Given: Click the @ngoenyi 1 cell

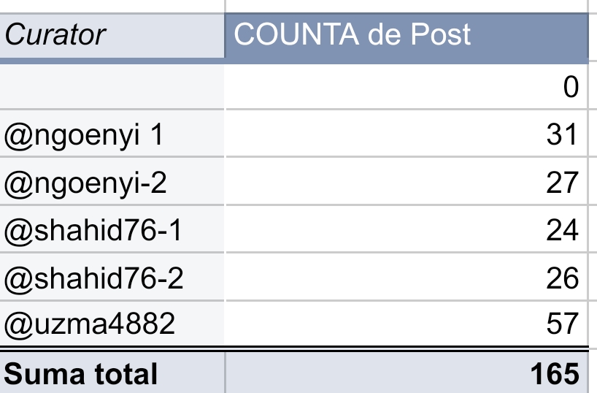Looking at the screenshot, I should tap(112, 134).
